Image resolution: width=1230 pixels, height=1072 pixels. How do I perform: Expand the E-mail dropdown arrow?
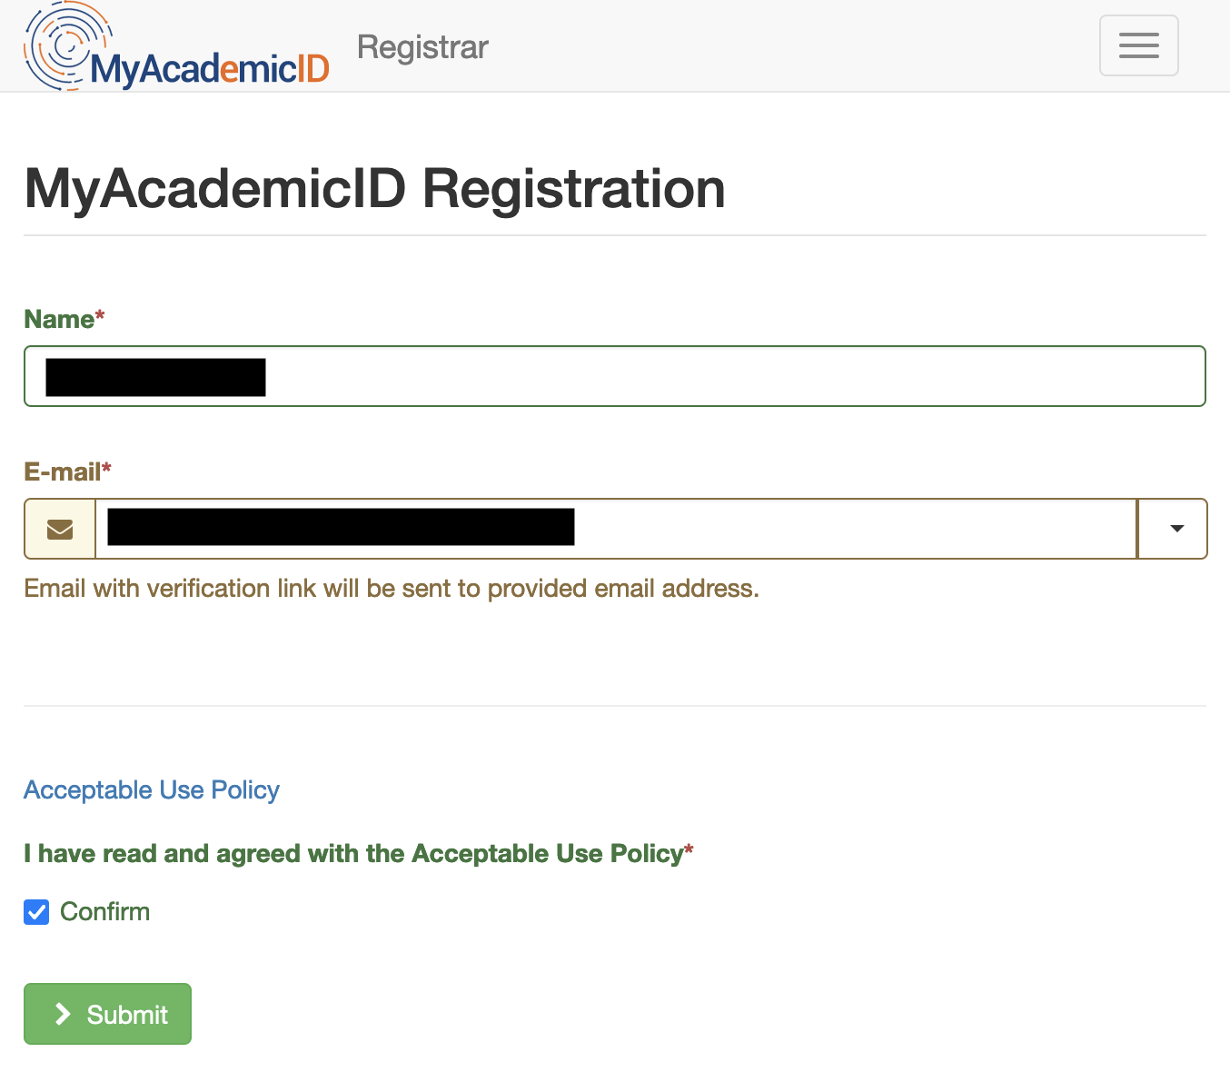(1176, 529)
